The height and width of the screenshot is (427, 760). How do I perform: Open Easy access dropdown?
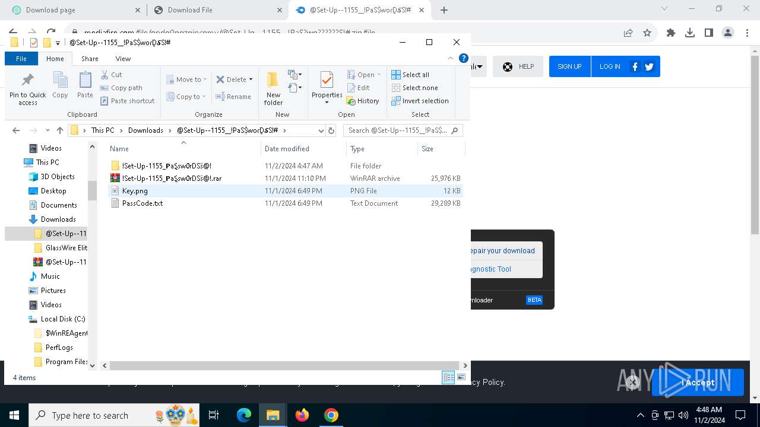tap(294, 88)
